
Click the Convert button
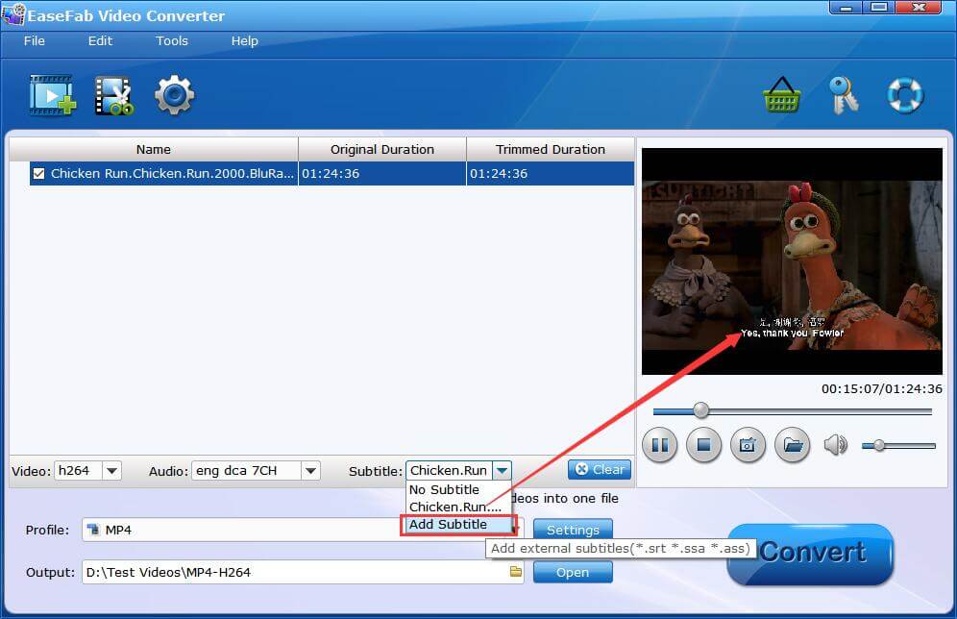pyautogui.click(x=810, y=554)
